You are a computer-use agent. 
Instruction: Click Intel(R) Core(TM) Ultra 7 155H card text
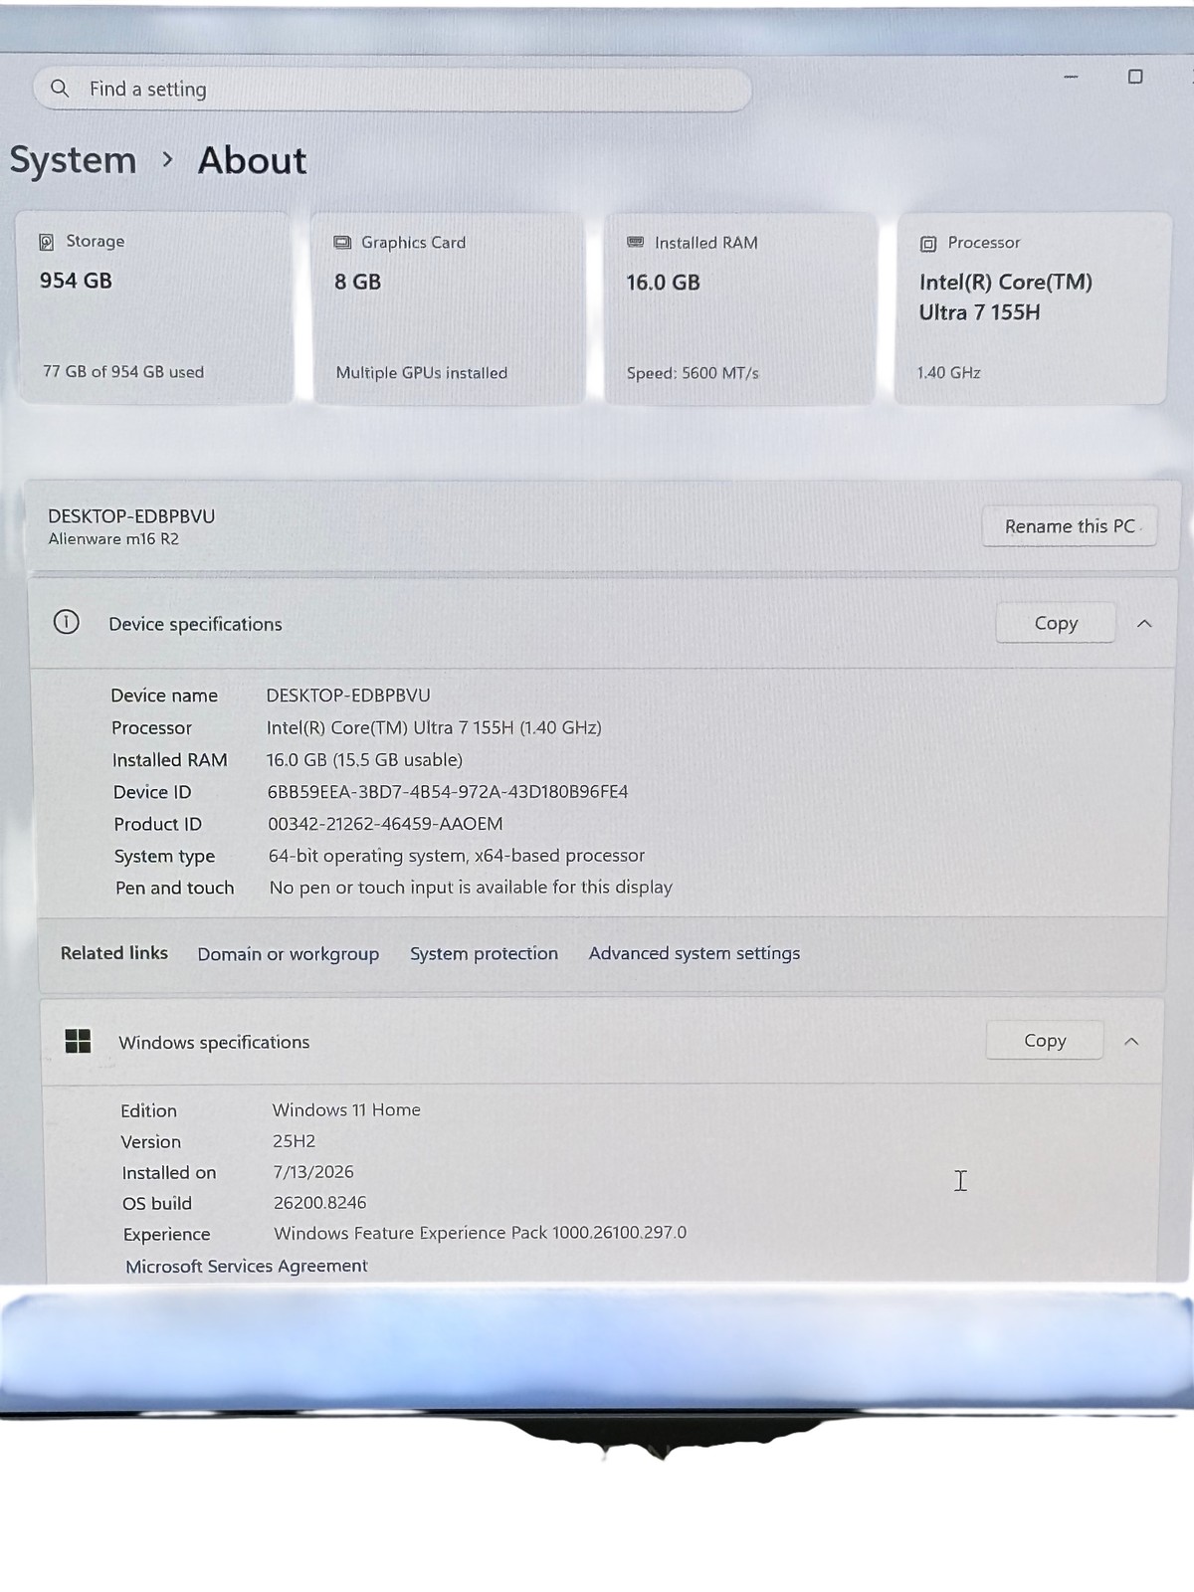click(1005, 297)
